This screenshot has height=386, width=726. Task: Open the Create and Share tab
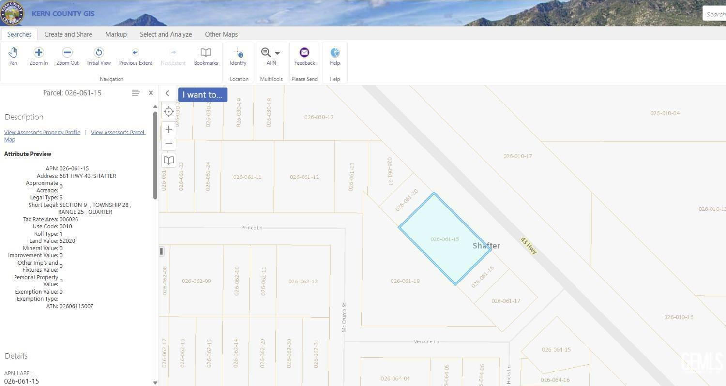[x=68, y=34]
